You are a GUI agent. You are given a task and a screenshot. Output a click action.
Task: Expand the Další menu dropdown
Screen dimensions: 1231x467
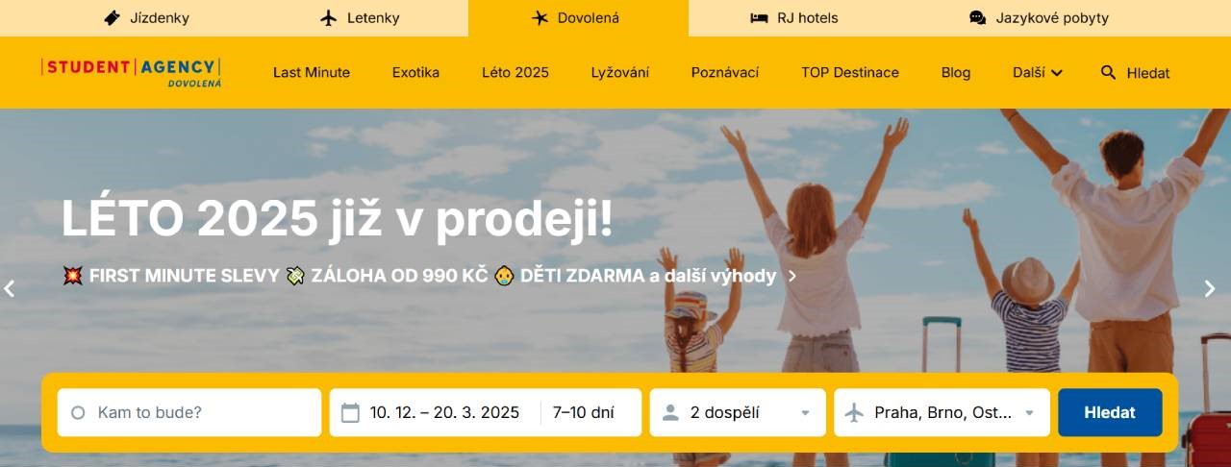[x=1038, y=72]
